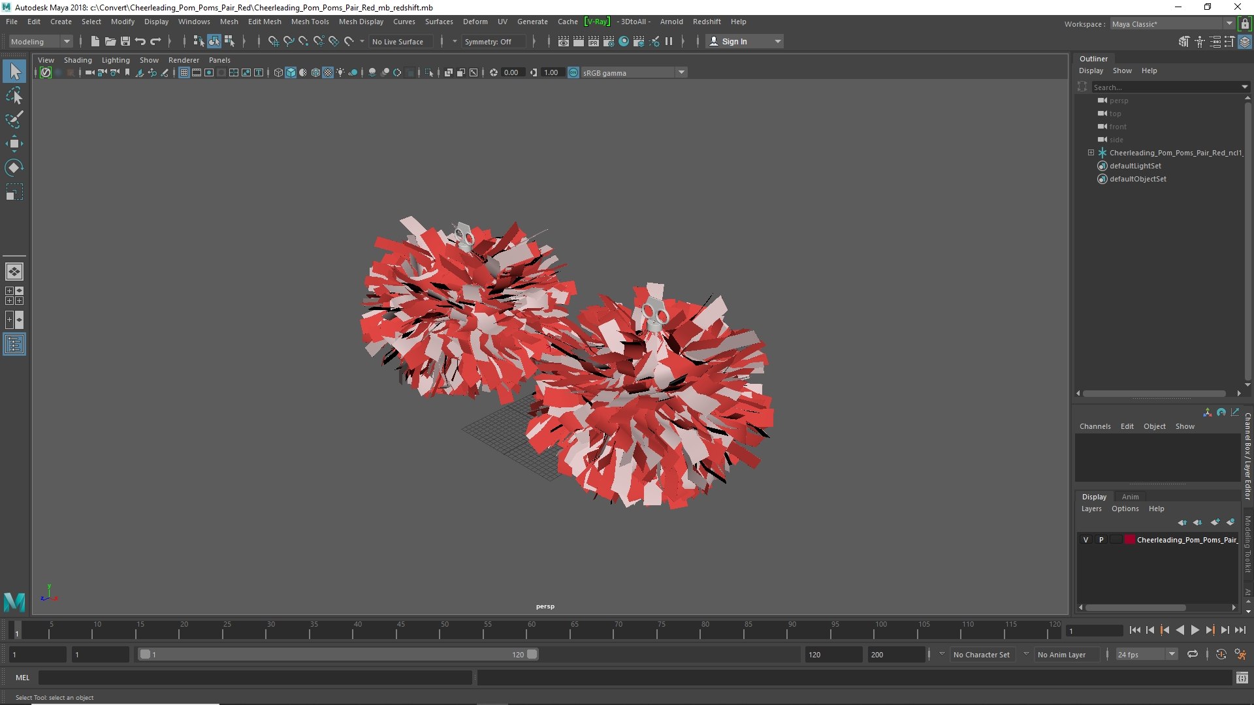Open the Mesh Tools menu
The image size is (1254, 705).
[x=310, y=22]
